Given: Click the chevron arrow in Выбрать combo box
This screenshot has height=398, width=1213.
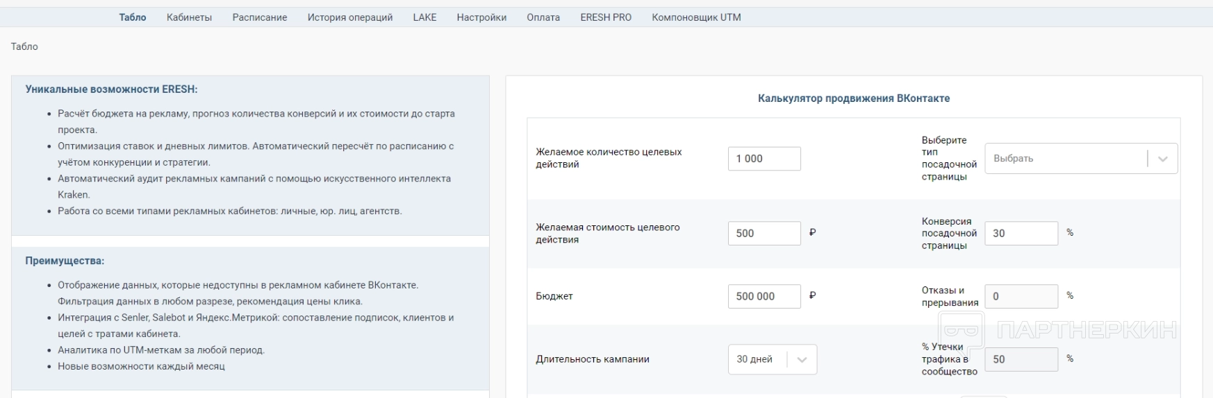Looking at the screenshot, I should tap(1162, 159).
